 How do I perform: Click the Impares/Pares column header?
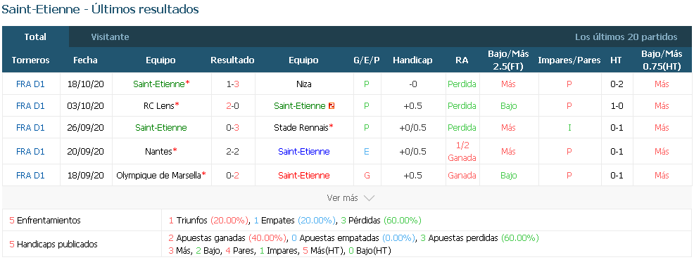(x=569, y=60)
